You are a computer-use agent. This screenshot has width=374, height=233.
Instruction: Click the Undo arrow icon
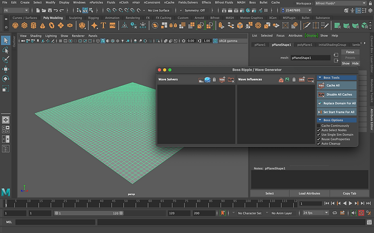[x=56, y=10]
